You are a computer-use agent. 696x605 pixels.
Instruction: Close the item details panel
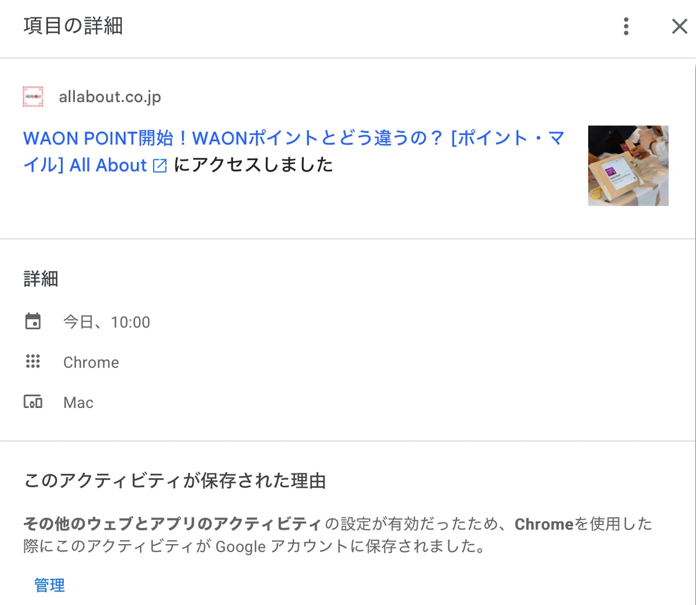pos(679,26)
